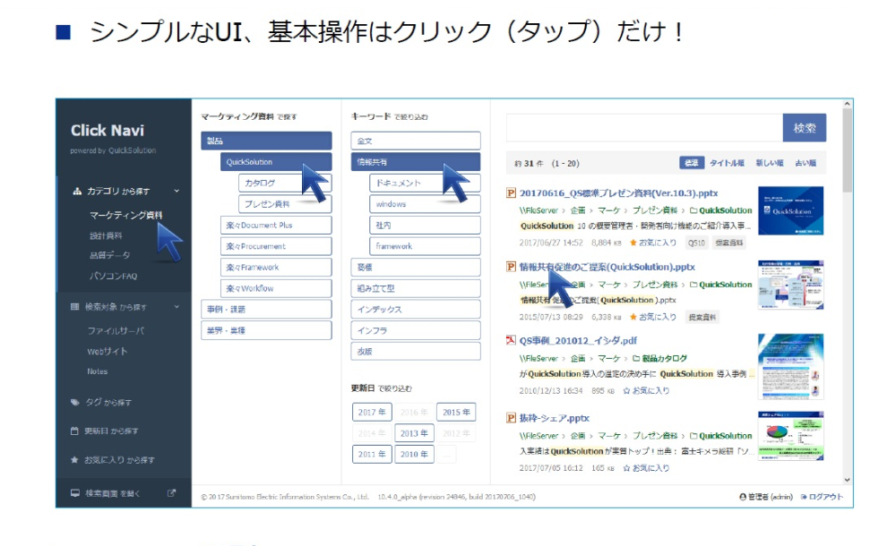Click PowerPoint icon of 20170616_QS標準プレゼン資料 result
896x546 pixels.
[511, 193]
